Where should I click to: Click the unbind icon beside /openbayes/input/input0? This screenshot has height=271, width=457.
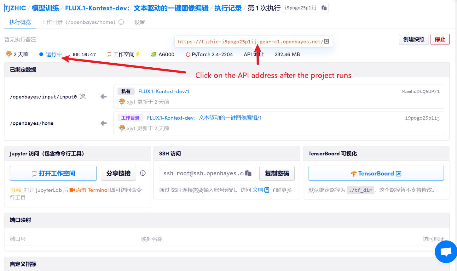pyautogui.click(x=83, y=97)
